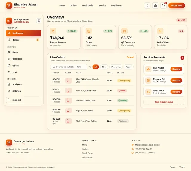The image size is (191, 171).
Task: Select the Ready filter chip
Action: point(129,67)
